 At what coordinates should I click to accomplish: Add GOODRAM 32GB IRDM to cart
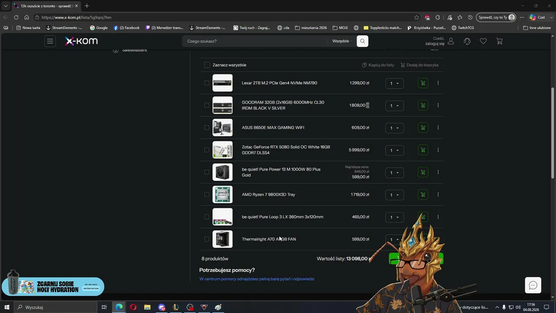coord(423,105)
